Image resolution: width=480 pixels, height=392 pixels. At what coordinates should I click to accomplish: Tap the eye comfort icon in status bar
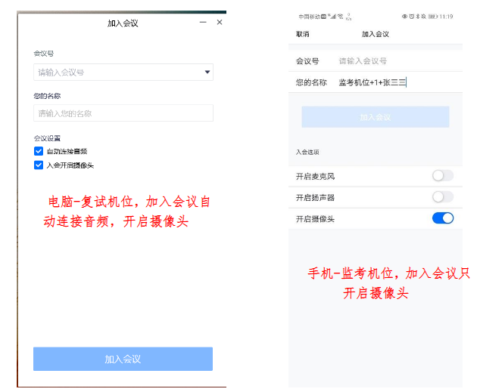[404, 16]
